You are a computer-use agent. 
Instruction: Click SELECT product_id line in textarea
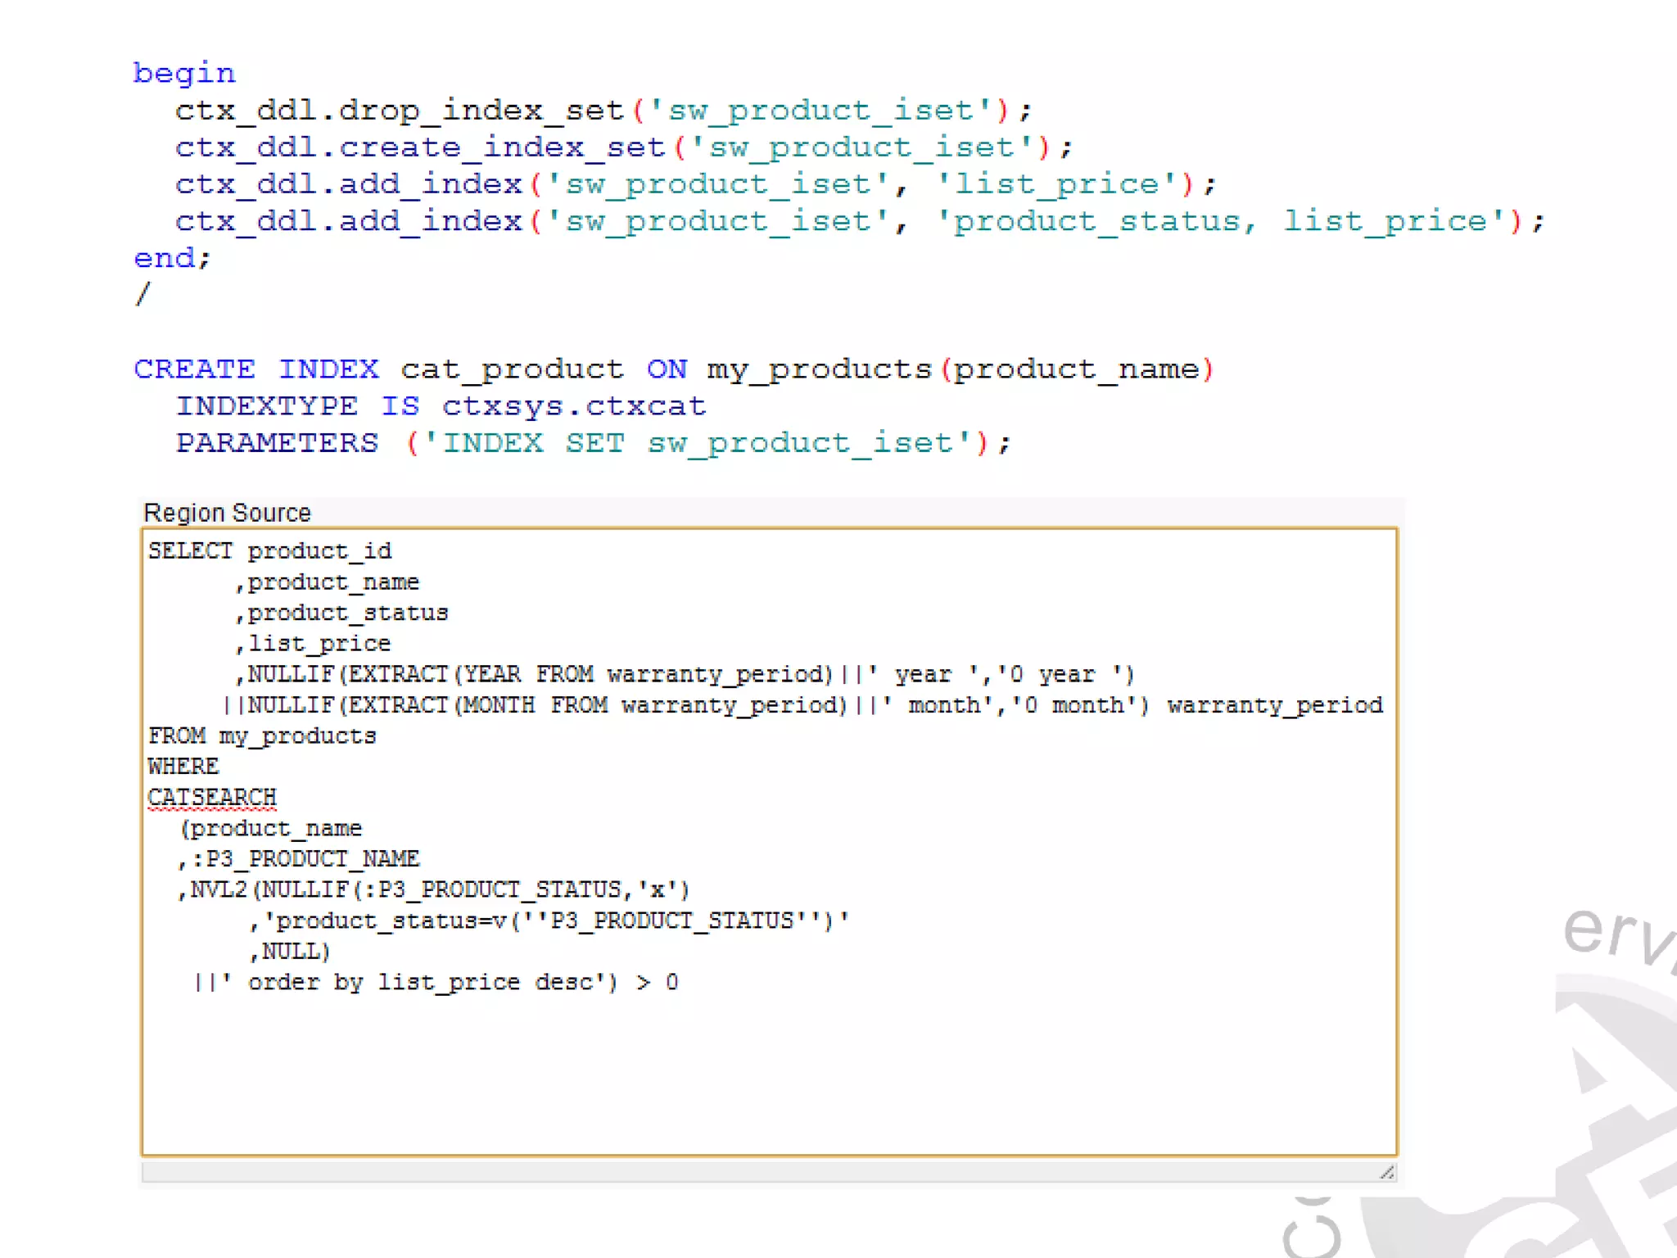pos(270,551)
